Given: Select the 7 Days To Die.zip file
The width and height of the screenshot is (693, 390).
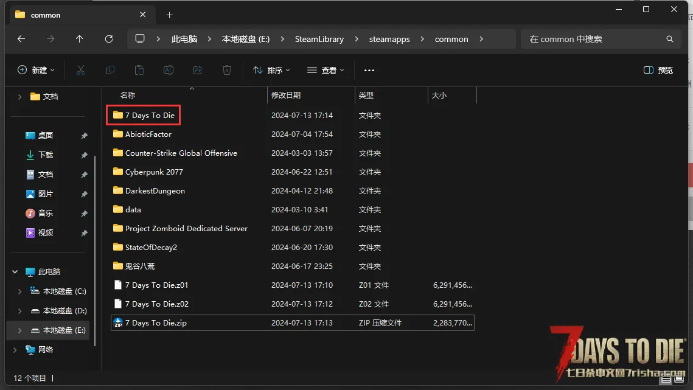Looking at the screenshot, I should [156, 323].
